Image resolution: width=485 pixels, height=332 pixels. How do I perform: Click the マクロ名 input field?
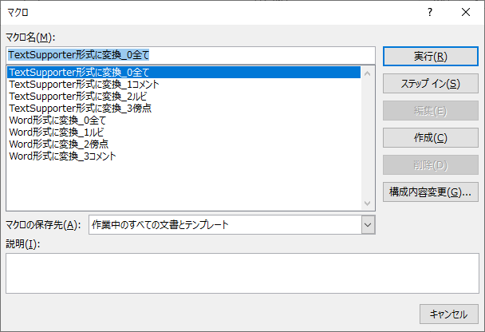coord(191,55)
